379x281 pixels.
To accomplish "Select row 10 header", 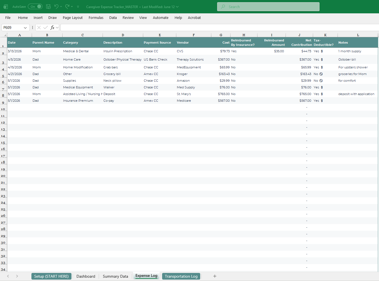I will click(3, 107).
